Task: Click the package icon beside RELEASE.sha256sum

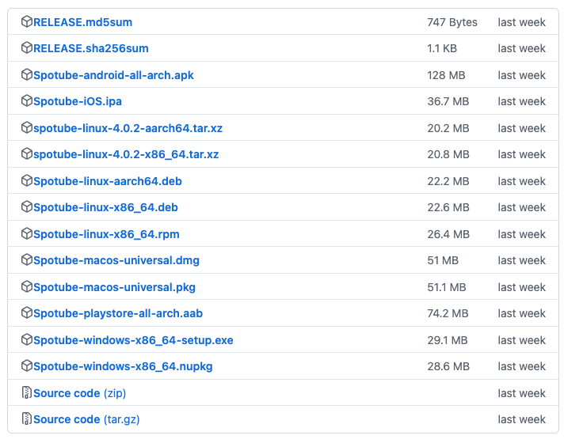Action: (x=27, y=47)
